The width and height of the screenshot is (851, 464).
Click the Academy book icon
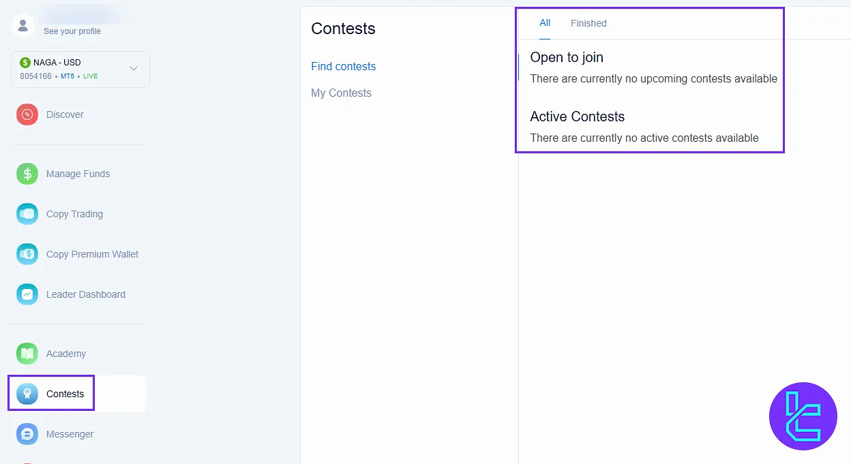click(x=27, y=354)
